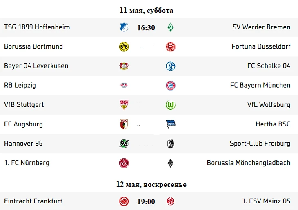Select the Hannover 96 club logo
Viewport: 298px width, 210px height.
[124, 144]
